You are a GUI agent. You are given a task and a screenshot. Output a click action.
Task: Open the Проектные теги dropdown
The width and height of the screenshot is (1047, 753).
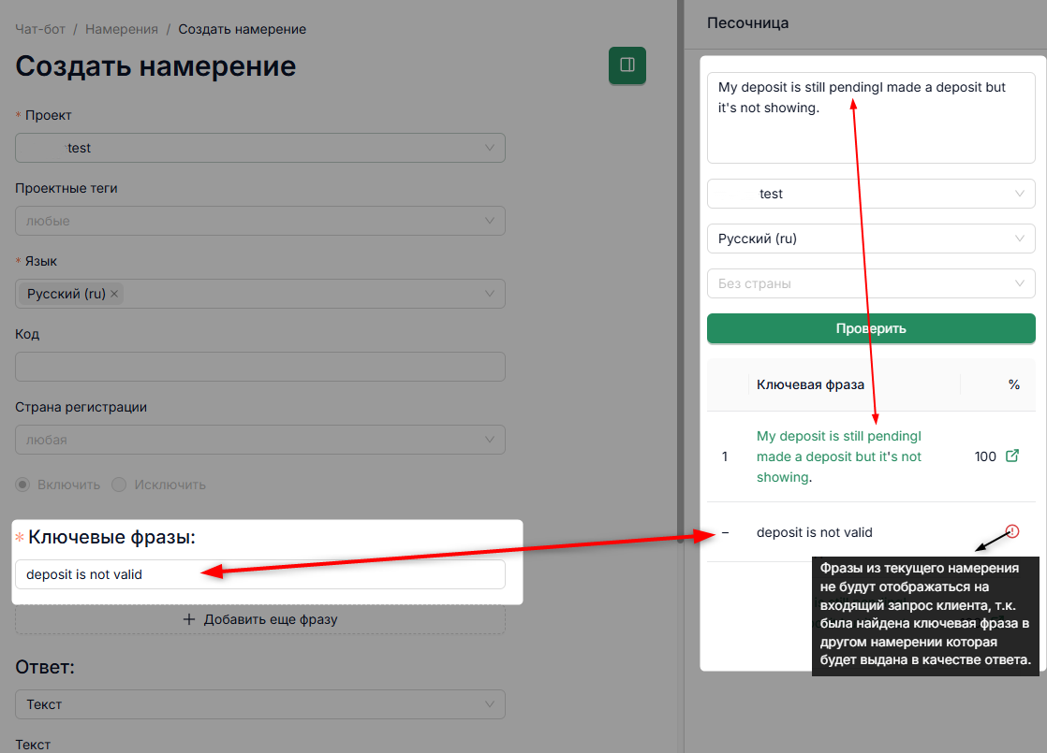260,221
